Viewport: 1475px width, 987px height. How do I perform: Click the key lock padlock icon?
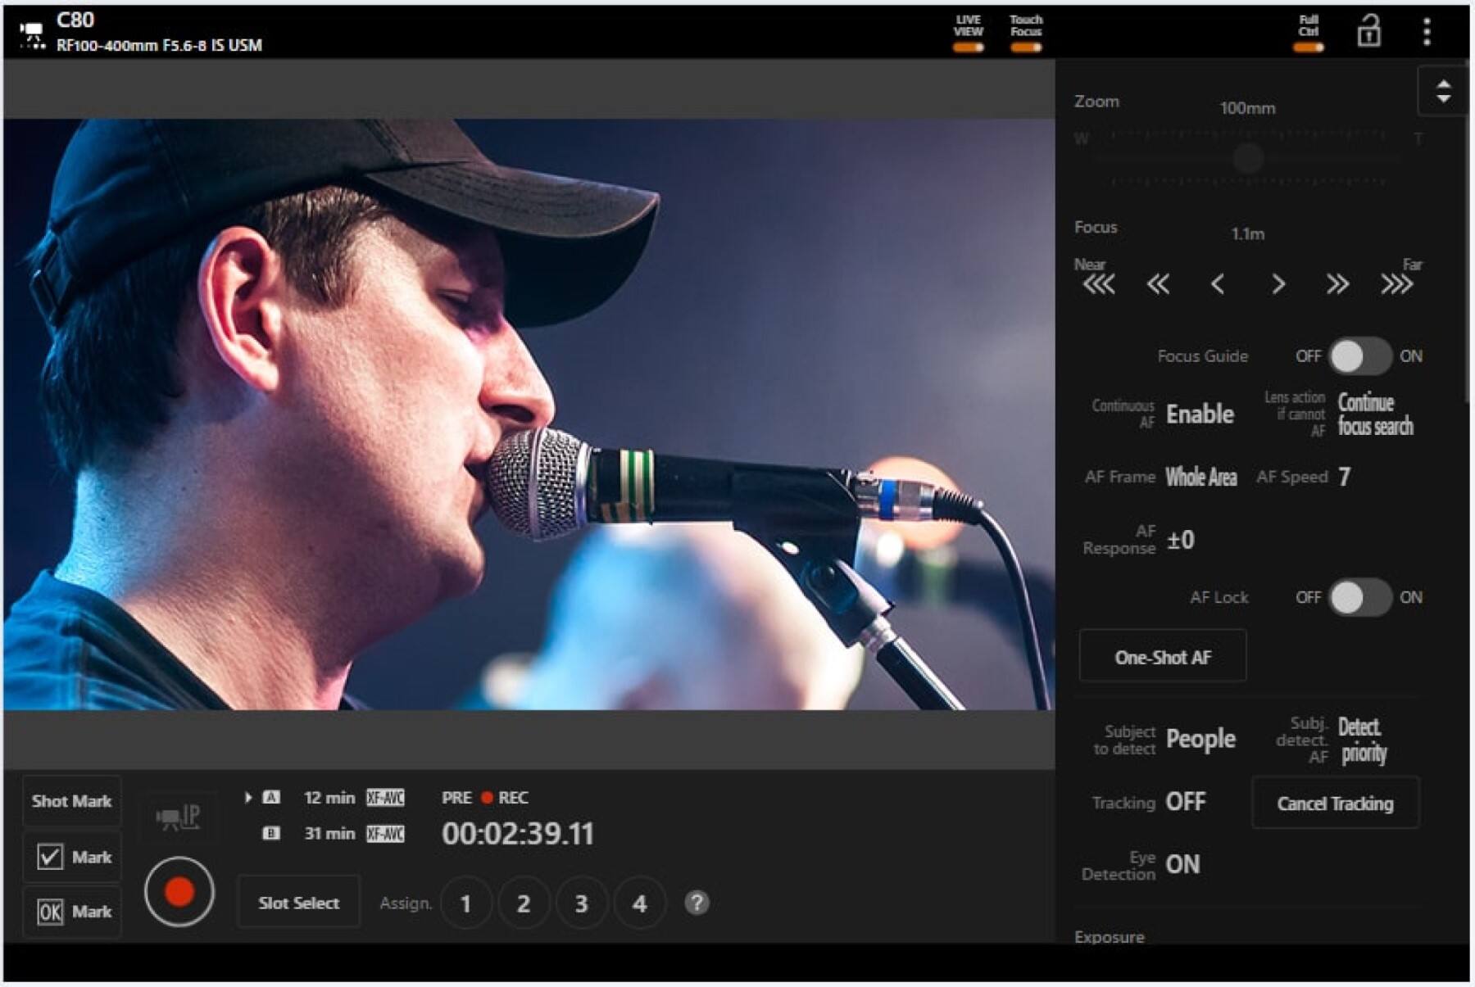(1368, 32)
